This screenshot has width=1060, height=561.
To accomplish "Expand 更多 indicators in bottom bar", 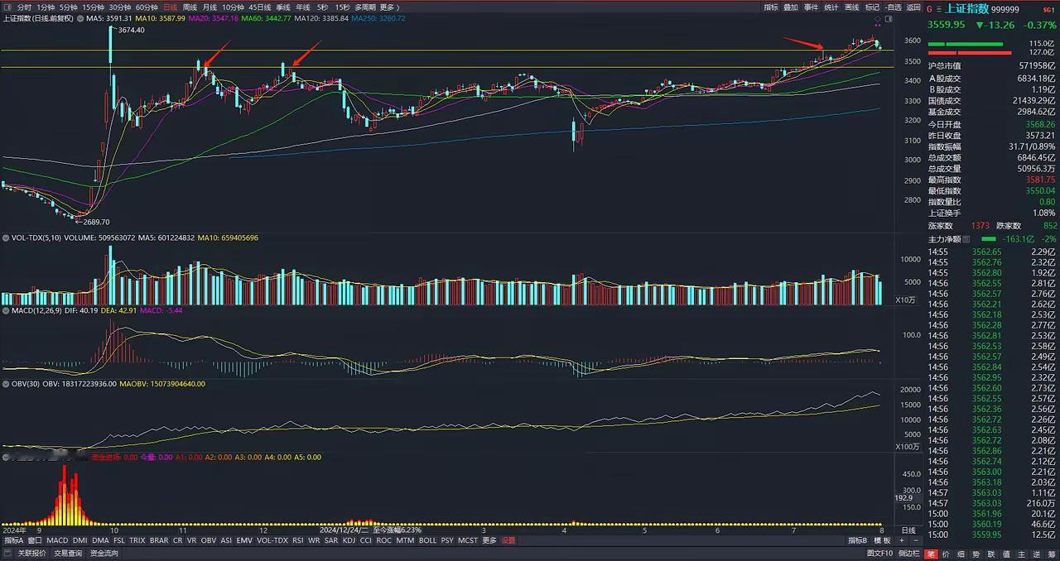I will point(489,540).
